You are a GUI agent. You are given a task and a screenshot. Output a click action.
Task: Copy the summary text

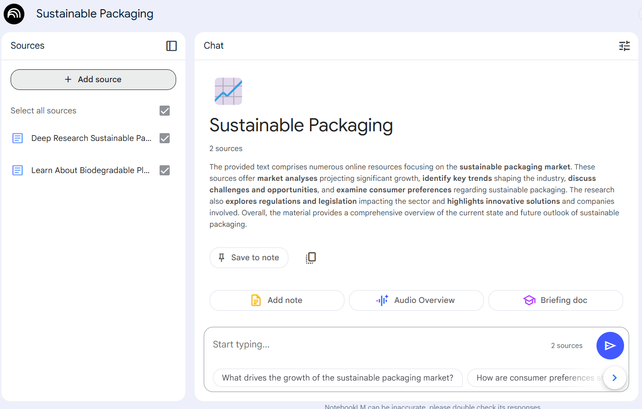click(311, 258)
